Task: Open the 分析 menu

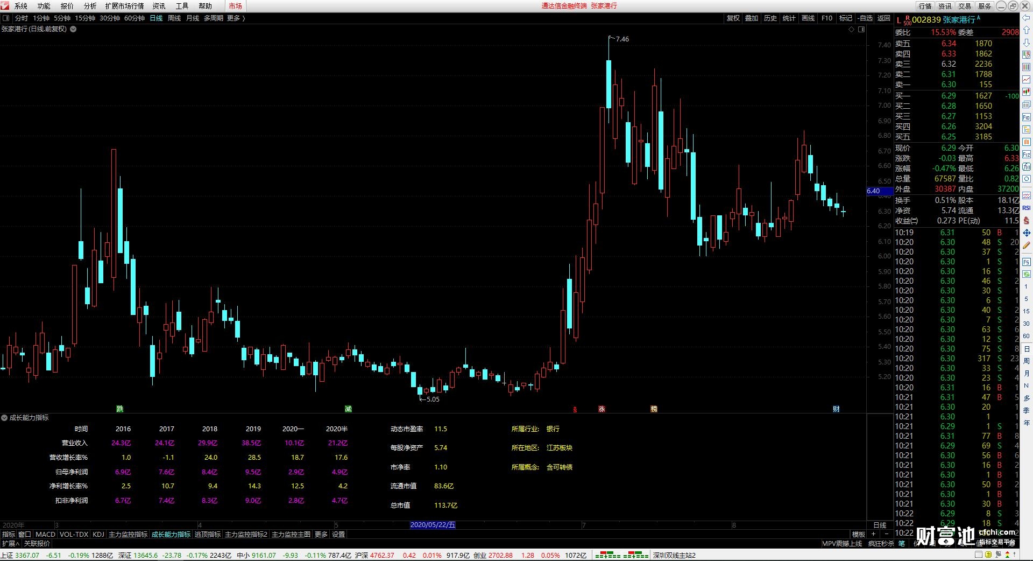Action: 90,6
